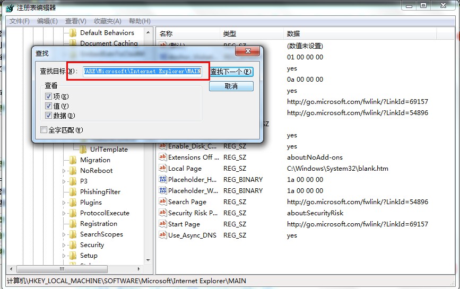Expand the Security tree node

pyautogui.click(x=64, y=245)
